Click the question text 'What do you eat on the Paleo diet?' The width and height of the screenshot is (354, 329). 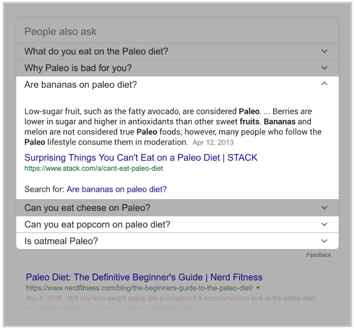point(96,51)
